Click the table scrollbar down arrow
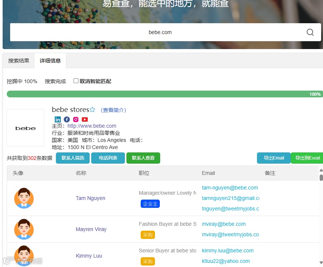Image resolution: width=323 pixels, height=267 pixels. tap(321, 263)
